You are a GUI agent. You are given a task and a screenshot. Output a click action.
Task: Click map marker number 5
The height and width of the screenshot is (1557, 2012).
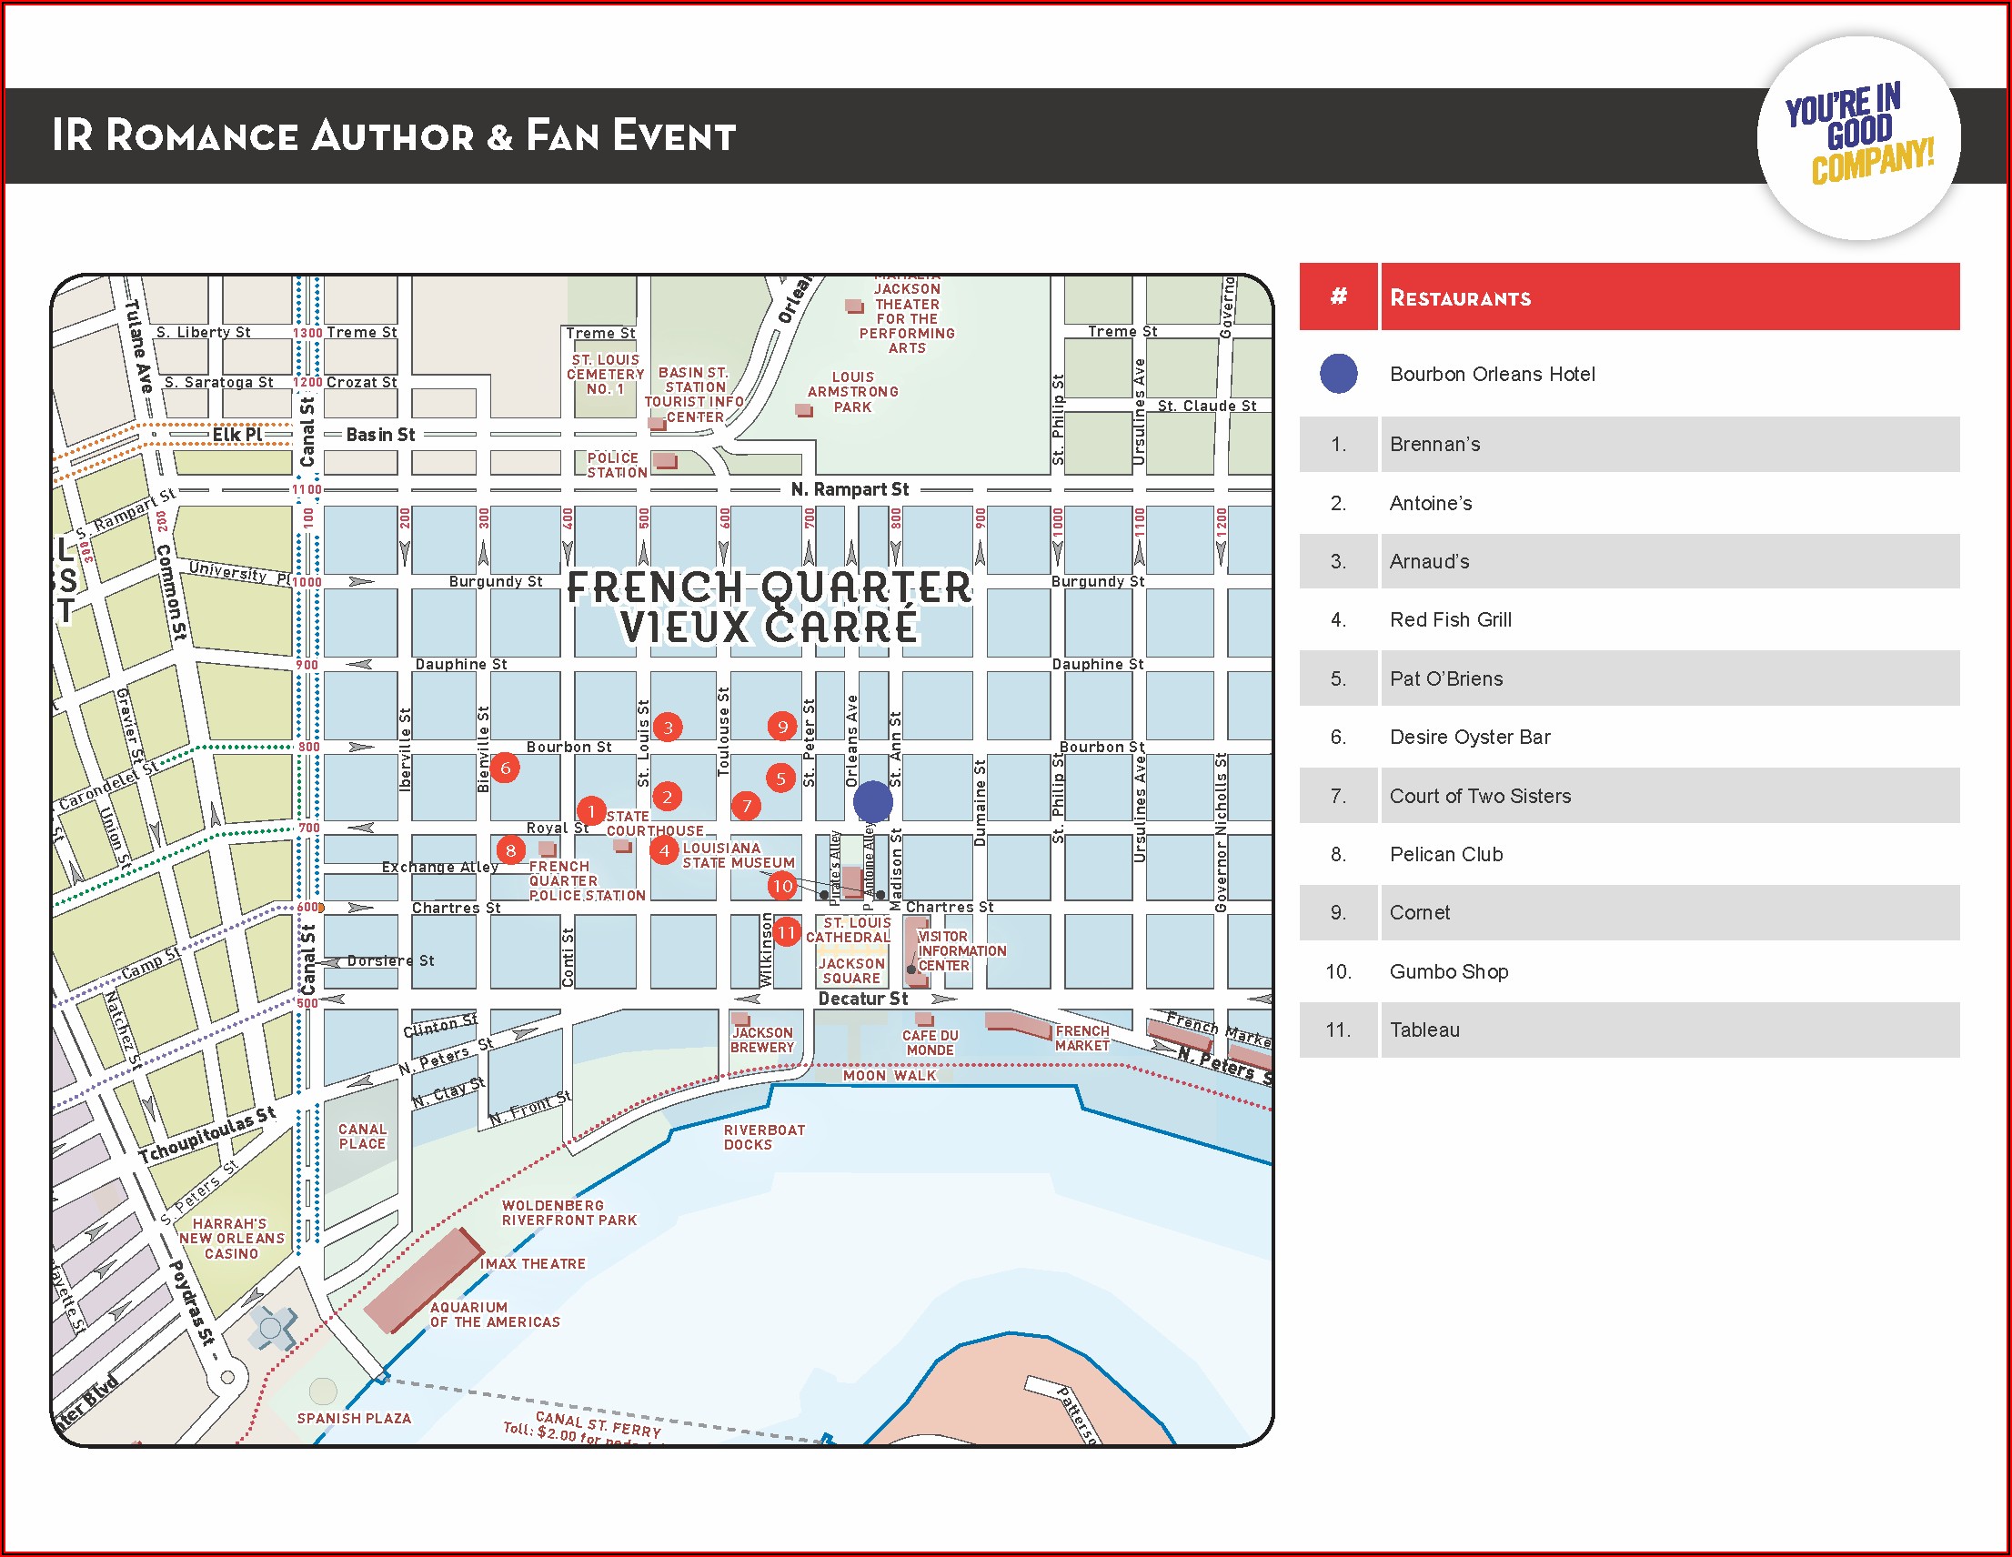[780, 778]
